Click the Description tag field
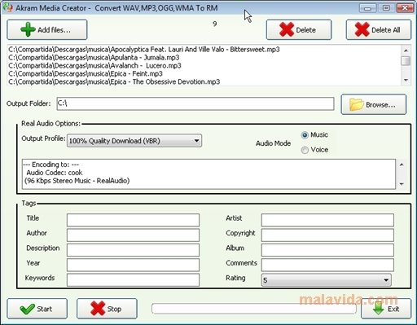 [133, 250]
